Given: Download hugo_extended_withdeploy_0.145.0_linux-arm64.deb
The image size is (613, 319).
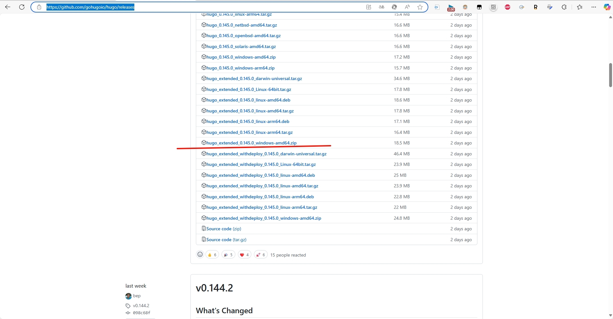Looking at the screenshot, I should click(x=260, y=197).
